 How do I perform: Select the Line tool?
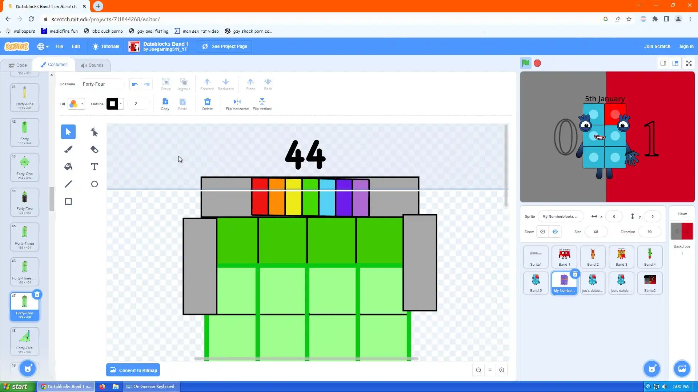(x=68, y=184)
